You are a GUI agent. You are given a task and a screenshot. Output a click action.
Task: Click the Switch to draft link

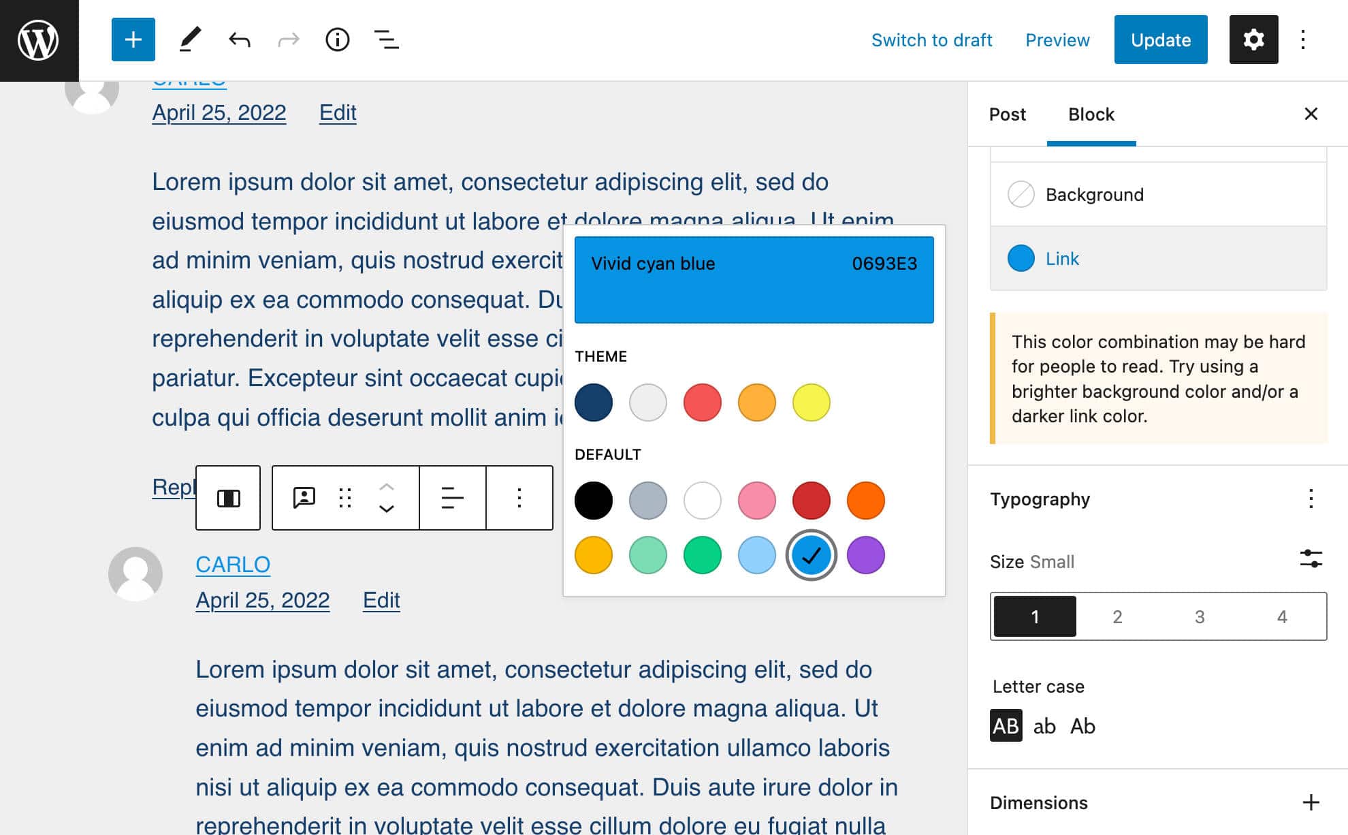click(x=931, y=40)
